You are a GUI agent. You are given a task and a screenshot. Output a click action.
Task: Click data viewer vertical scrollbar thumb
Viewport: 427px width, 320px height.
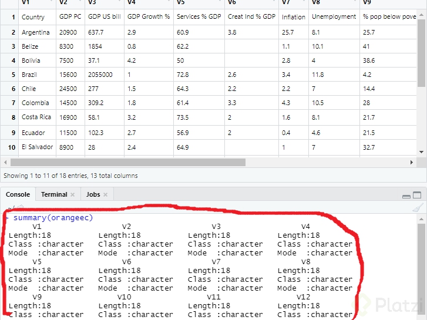tap(422, 52)
